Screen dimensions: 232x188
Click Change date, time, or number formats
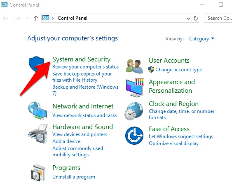[x=182, y=114]
